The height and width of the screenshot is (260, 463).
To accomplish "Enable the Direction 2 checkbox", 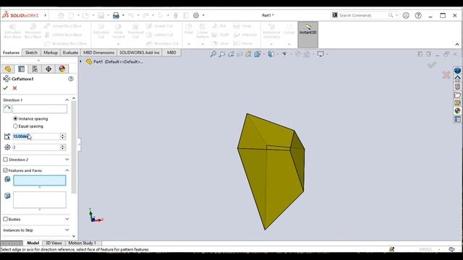I will pos(5,160).
